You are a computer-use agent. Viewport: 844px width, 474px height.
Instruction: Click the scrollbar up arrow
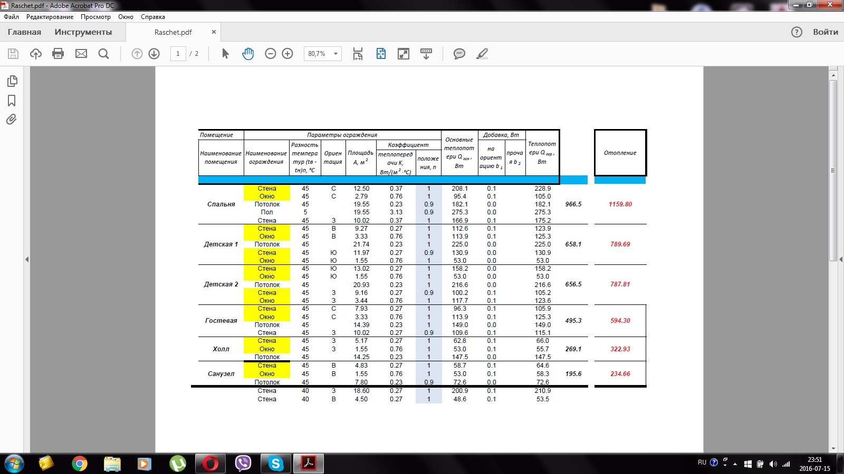(833, 75)
